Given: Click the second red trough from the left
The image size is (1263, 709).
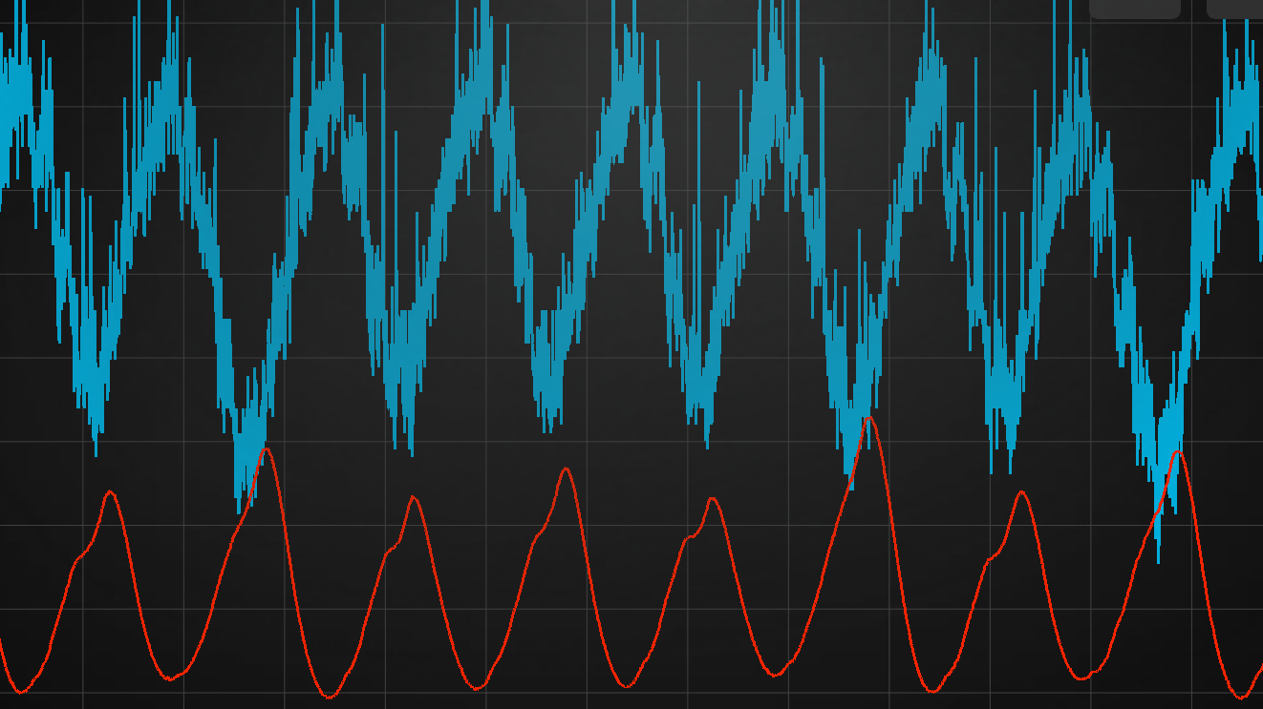Looking at the screenshot, I should tap(171, 679).
